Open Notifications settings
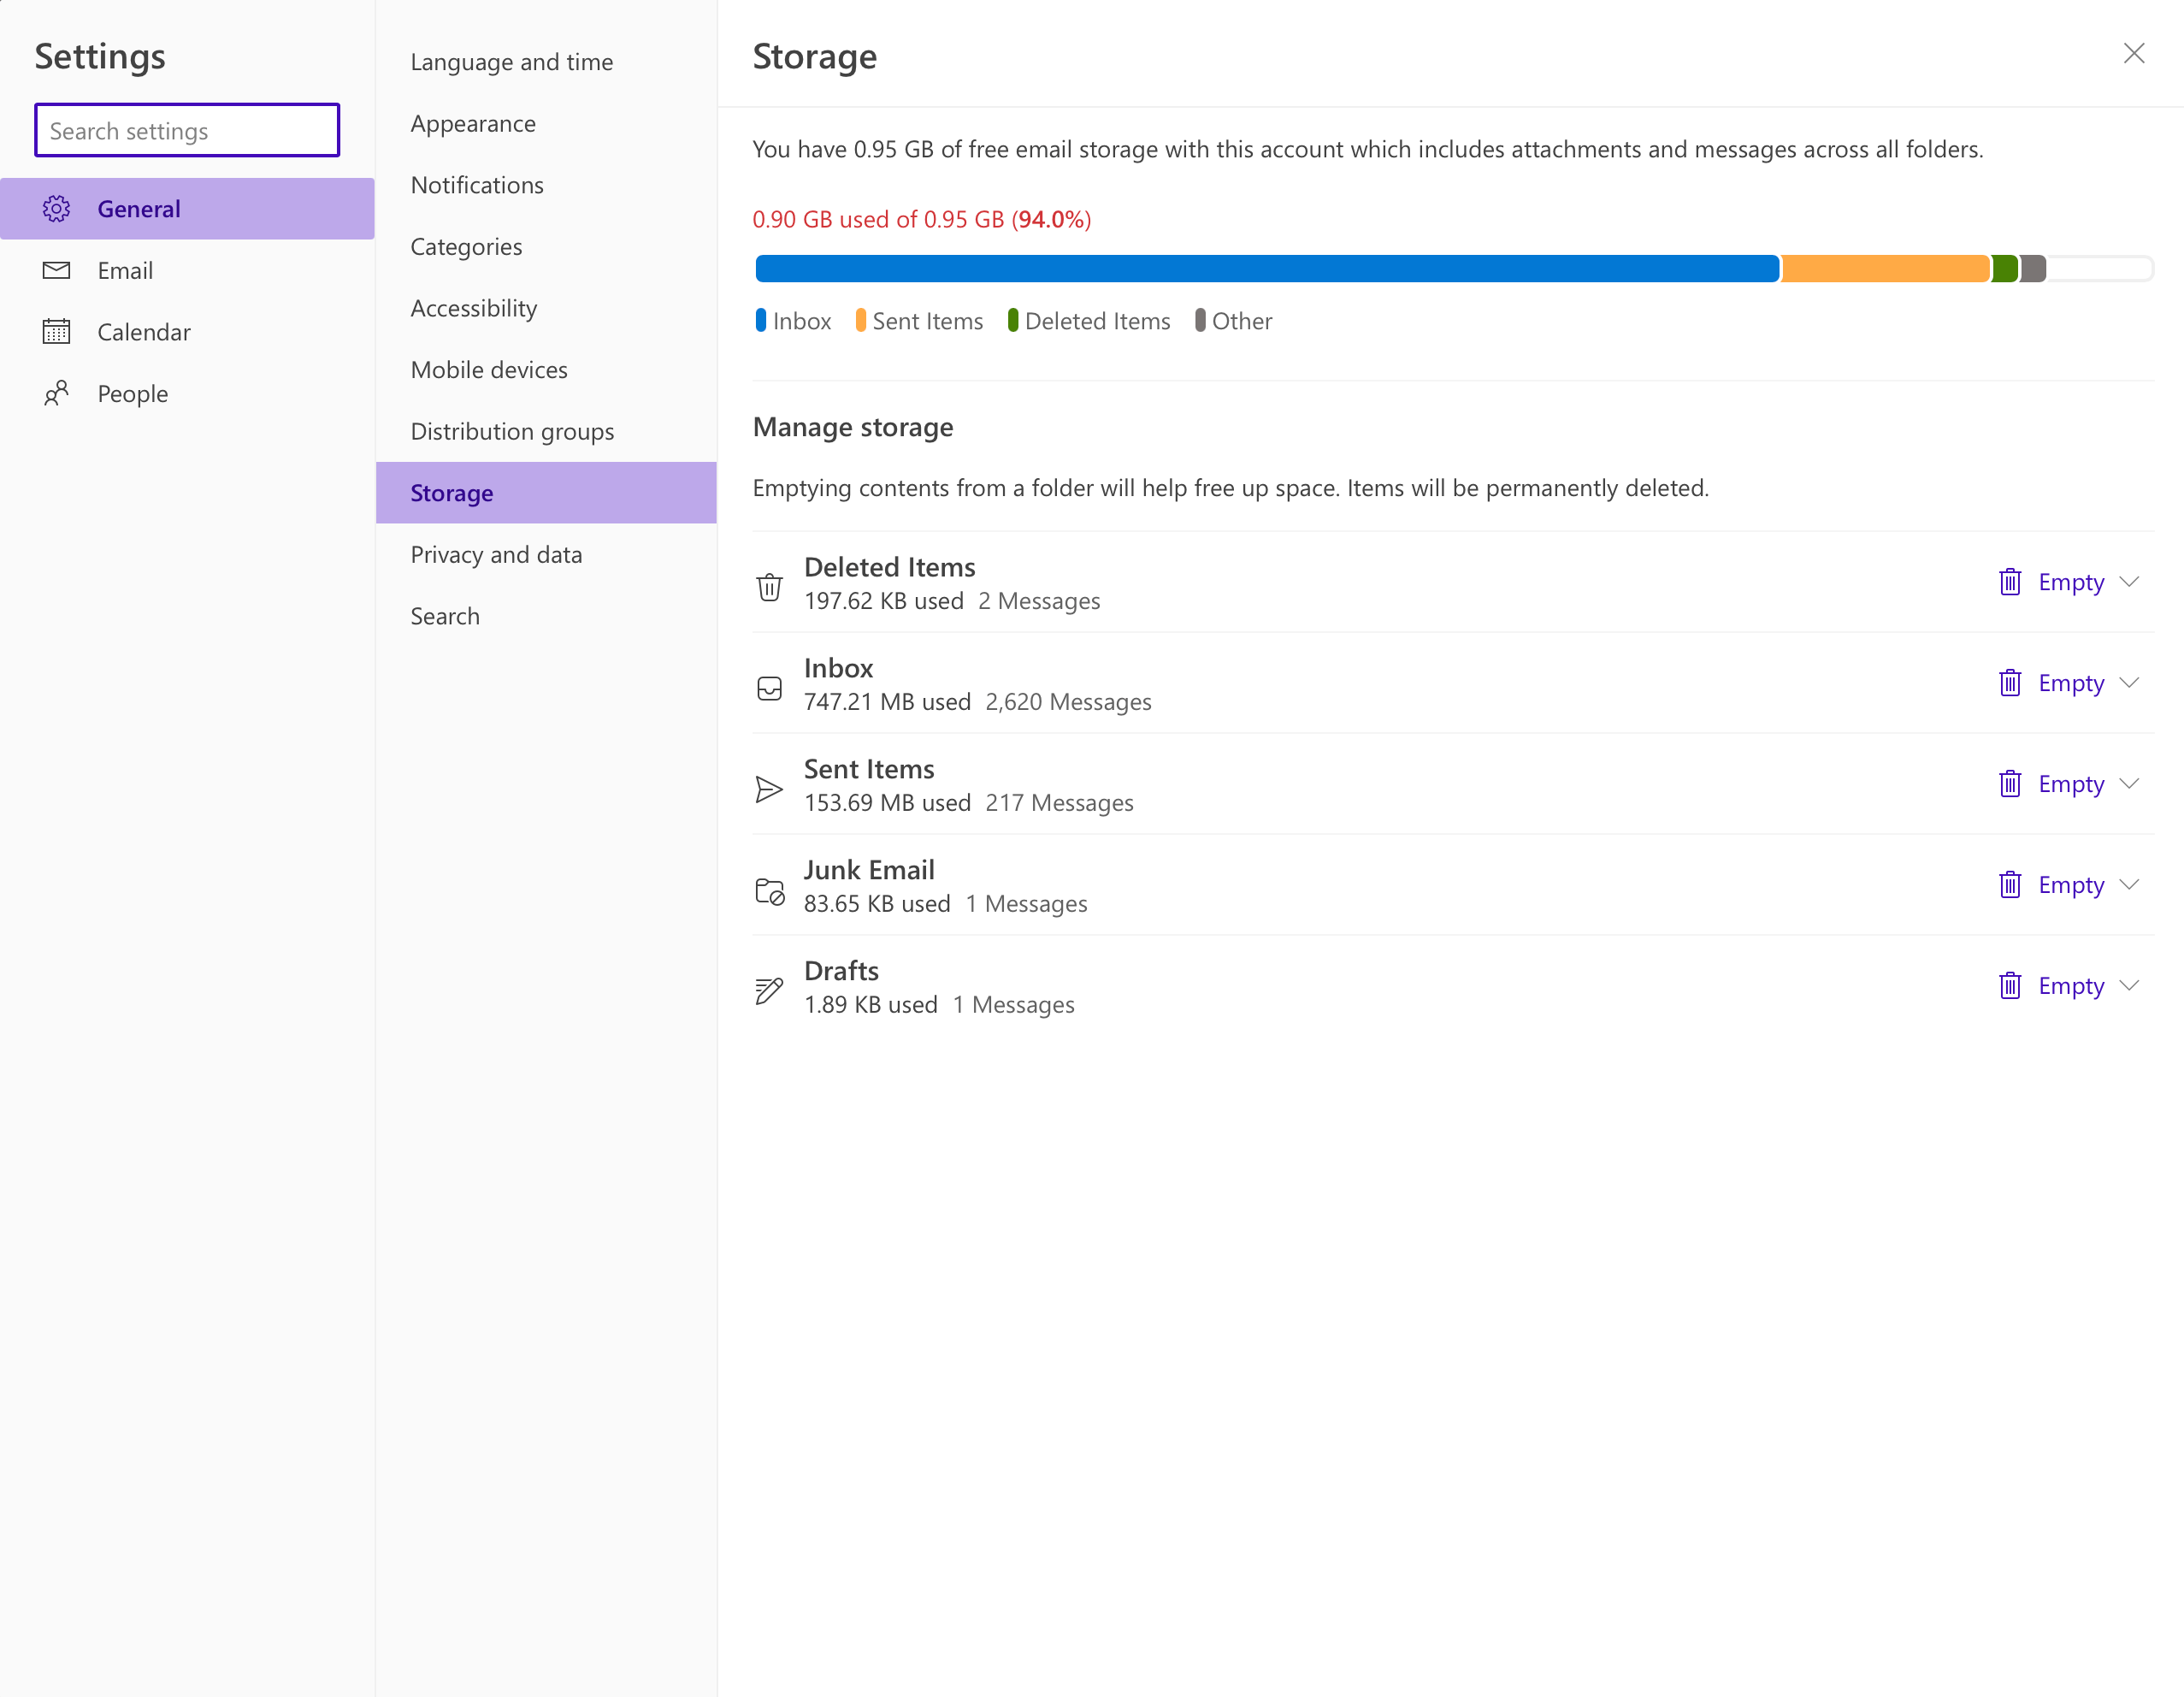This screenshot has height=1697, width=2184. (546, 185)
